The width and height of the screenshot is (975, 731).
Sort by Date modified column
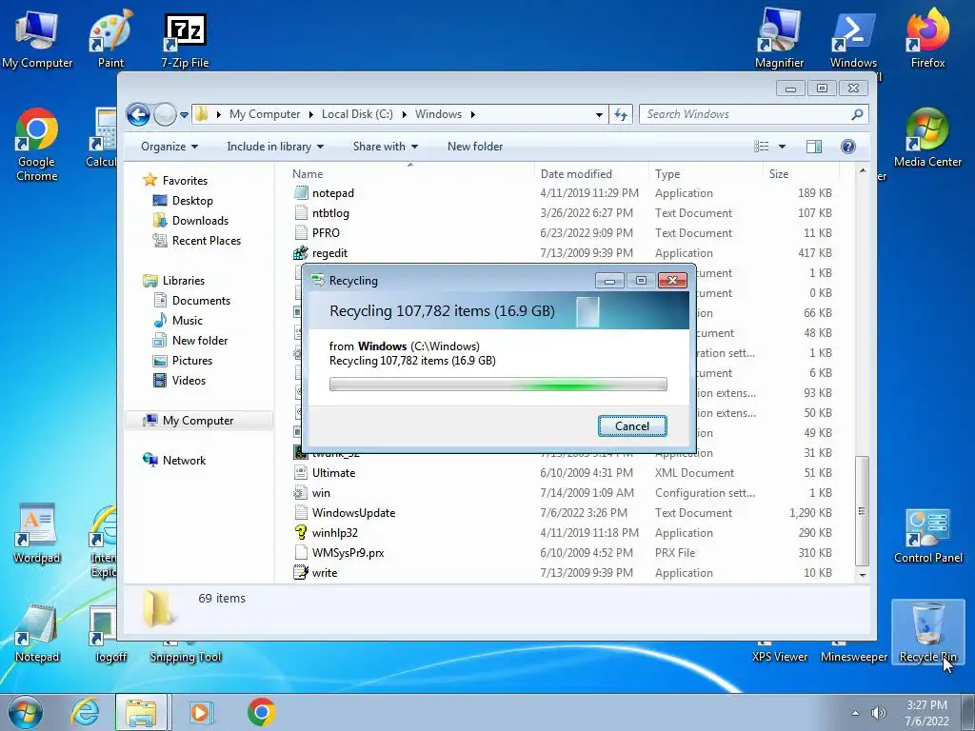coord(590,174)
